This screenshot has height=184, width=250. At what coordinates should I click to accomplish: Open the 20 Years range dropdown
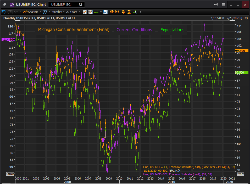[x=73, y=12]
